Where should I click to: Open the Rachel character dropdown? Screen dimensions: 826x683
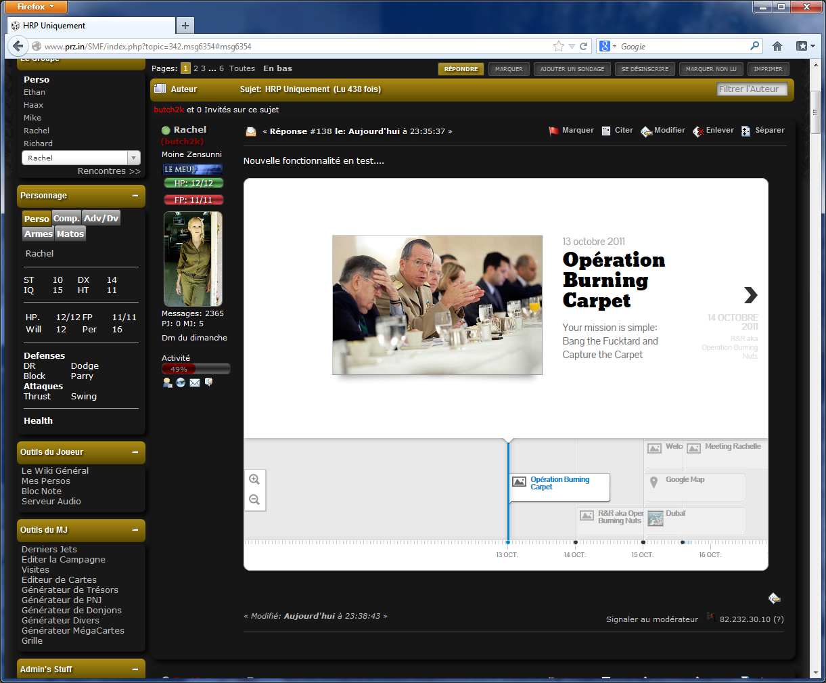tap(133, 158)
